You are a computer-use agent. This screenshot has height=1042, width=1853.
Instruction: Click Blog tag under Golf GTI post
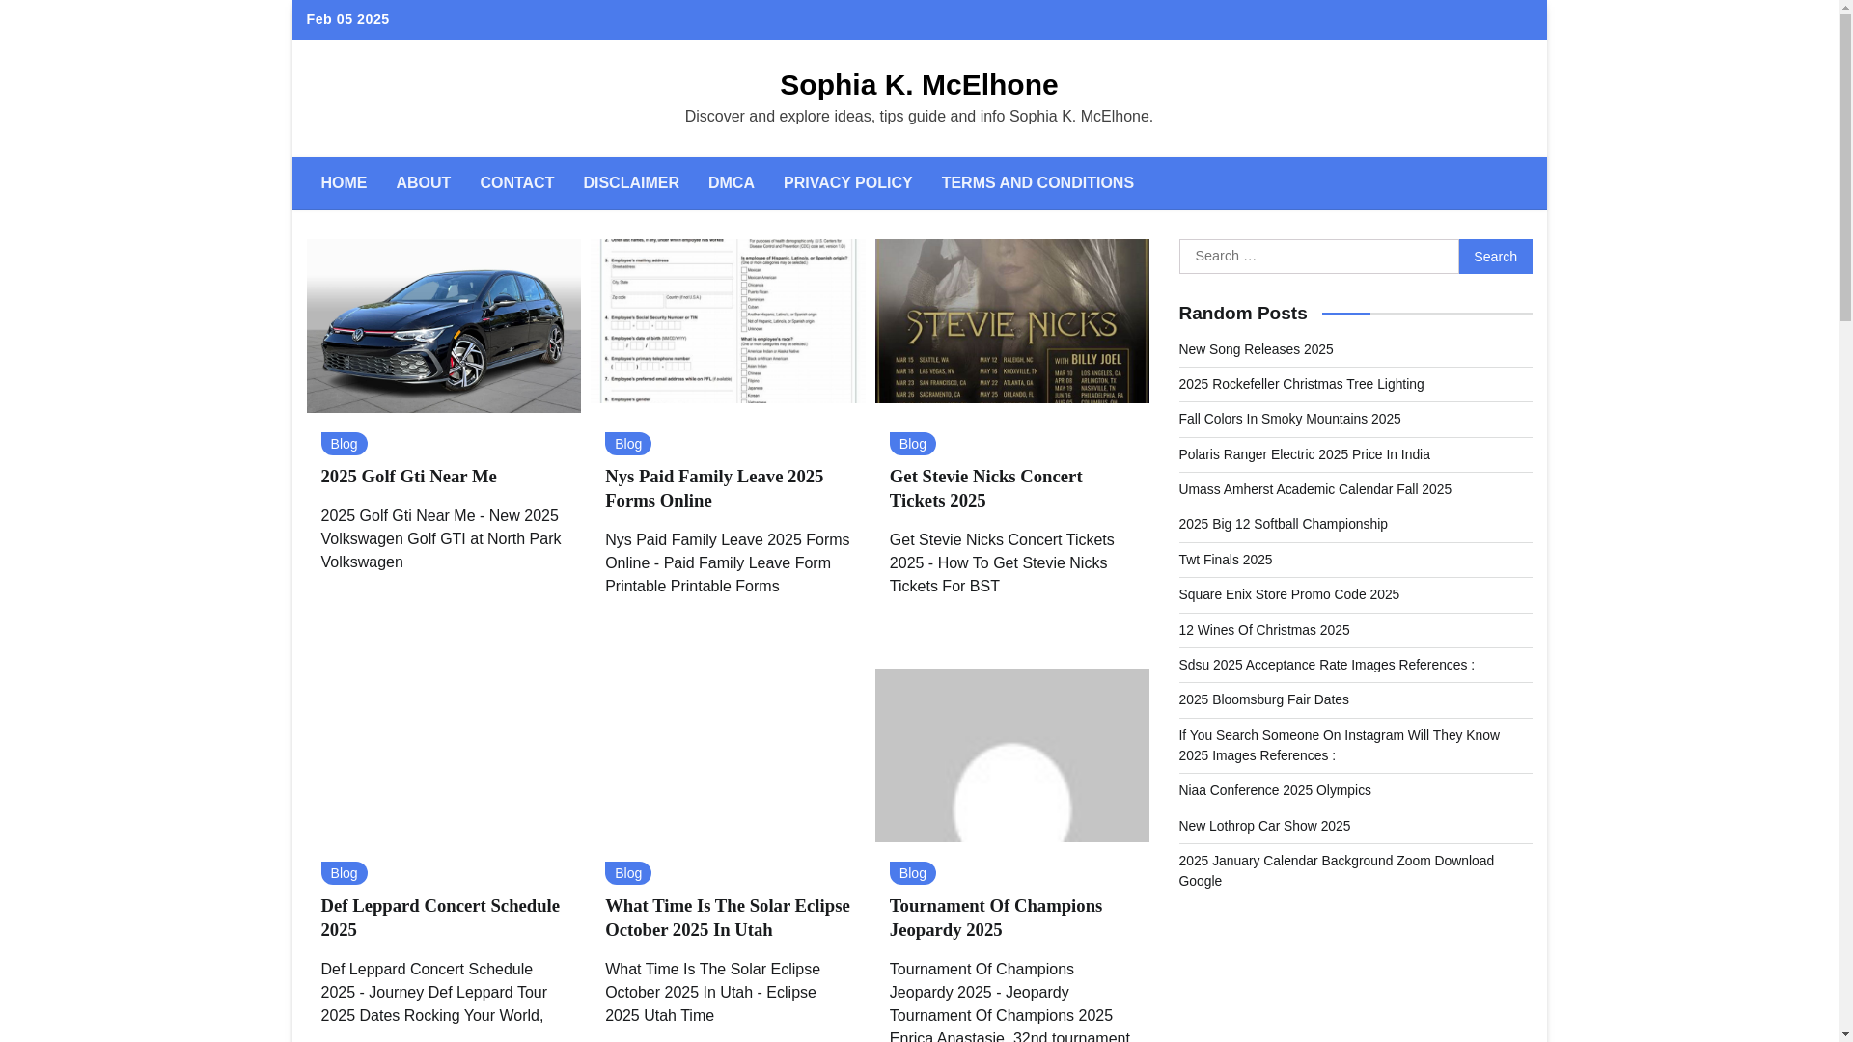[344, 444]
